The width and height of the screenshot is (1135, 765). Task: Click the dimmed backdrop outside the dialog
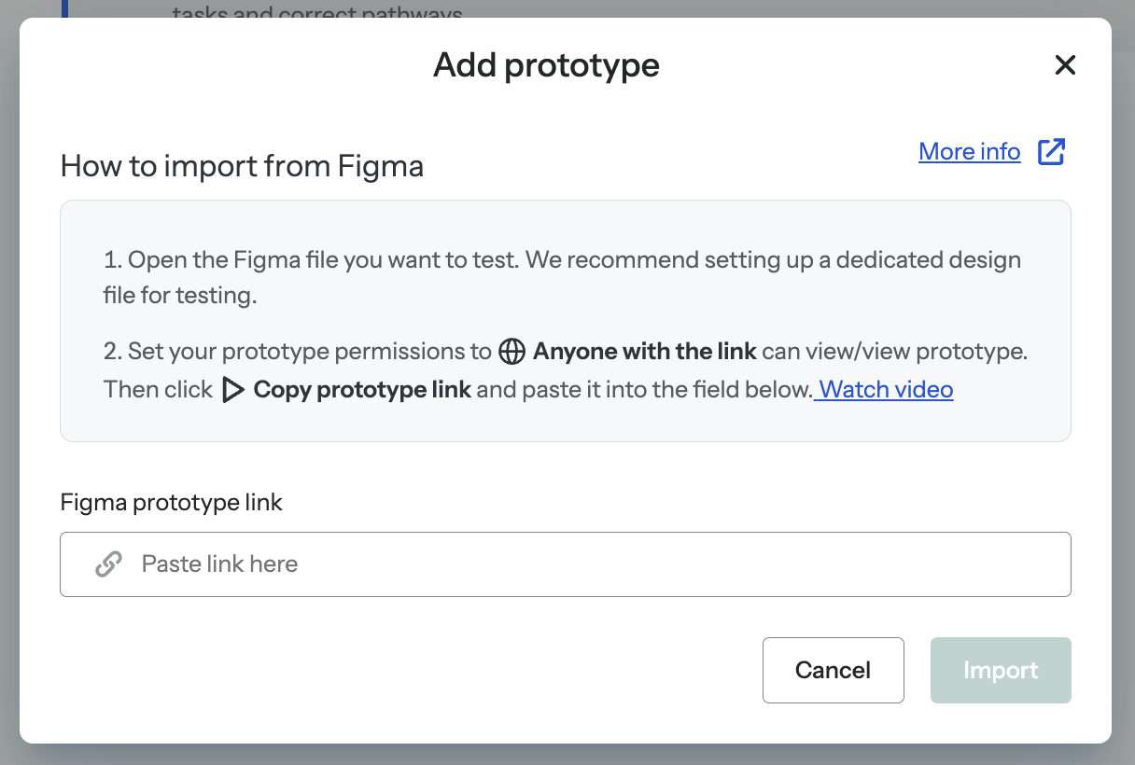567,754
